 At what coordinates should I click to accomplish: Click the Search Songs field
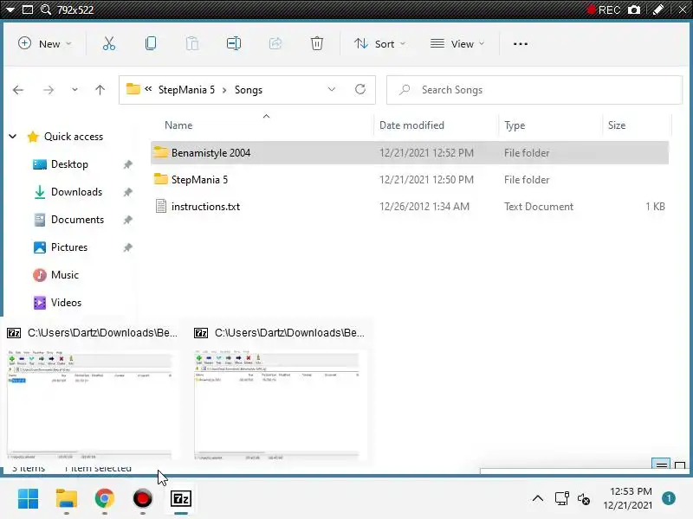tap(534, 90)
